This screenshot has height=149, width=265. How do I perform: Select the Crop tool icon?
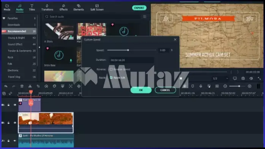point(38,86)
